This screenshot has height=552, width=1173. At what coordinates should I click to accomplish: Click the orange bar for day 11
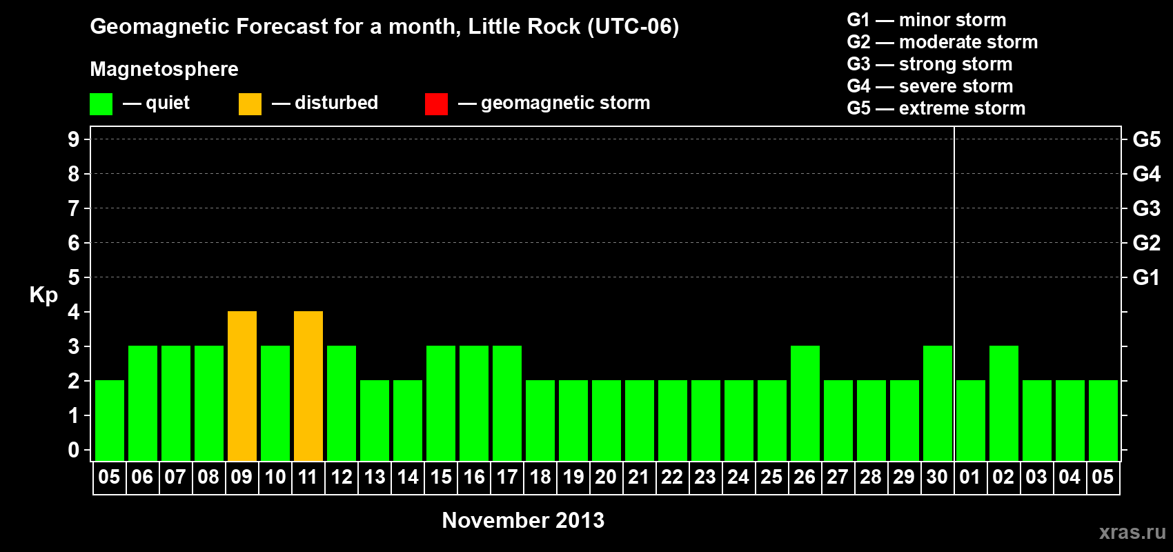pos(308,386)
